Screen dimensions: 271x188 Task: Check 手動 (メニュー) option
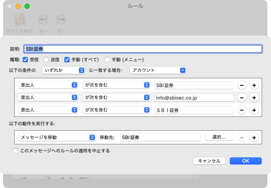pyautogui.click(x=107, y=60)
